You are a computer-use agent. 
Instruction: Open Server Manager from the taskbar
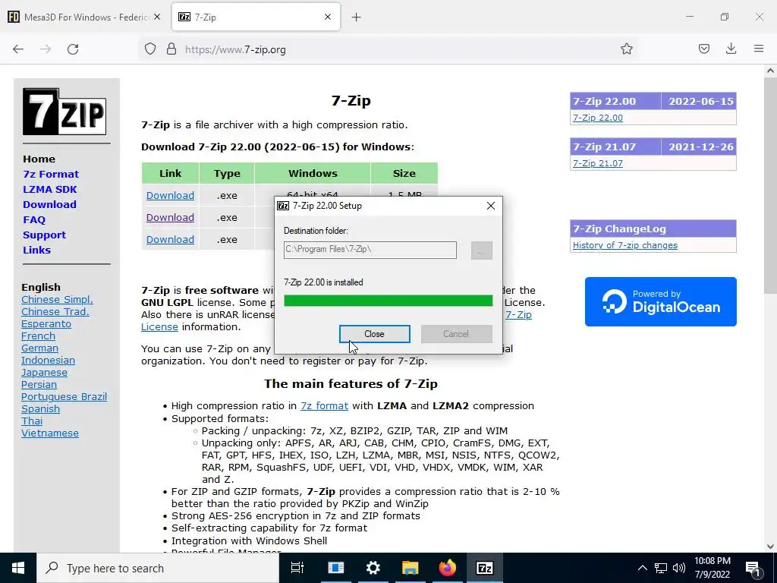pyautogui.click(x=335, y=568)
